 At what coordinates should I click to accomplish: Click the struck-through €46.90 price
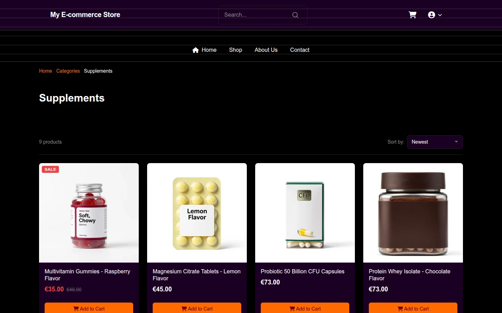pyautogui.click(x=74, y=289)
